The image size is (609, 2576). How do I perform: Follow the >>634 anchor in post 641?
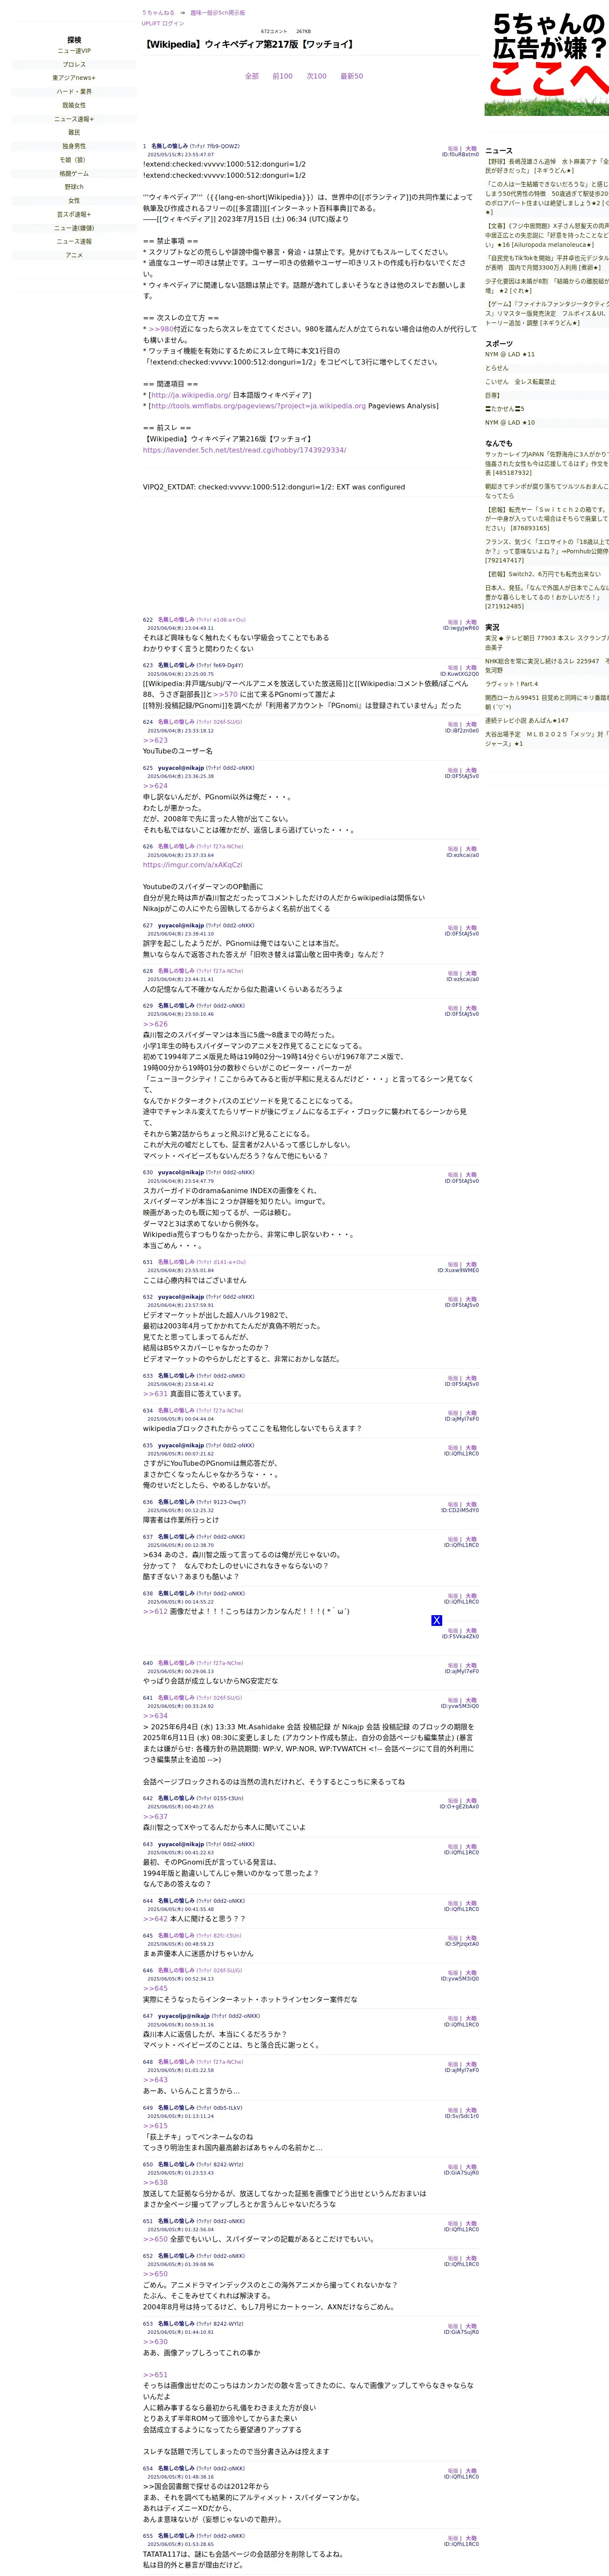pyautogui.click(x=155, y=1716)
